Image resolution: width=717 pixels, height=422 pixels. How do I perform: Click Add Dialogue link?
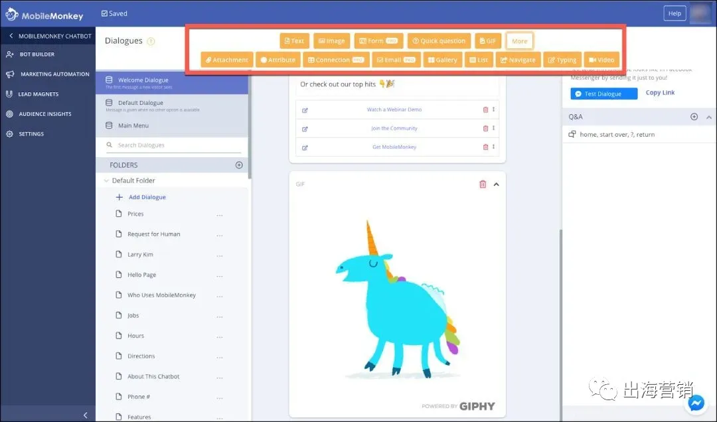[141, 197]
